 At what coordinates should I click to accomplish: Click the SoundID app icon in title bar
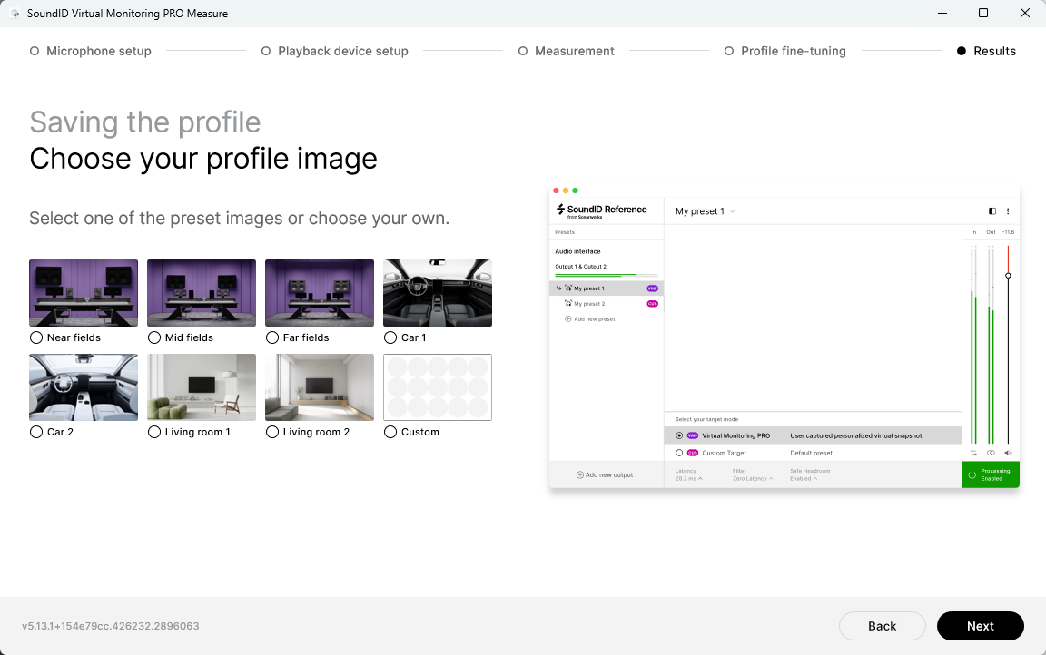pyautogui.click(x=15, y=14)
